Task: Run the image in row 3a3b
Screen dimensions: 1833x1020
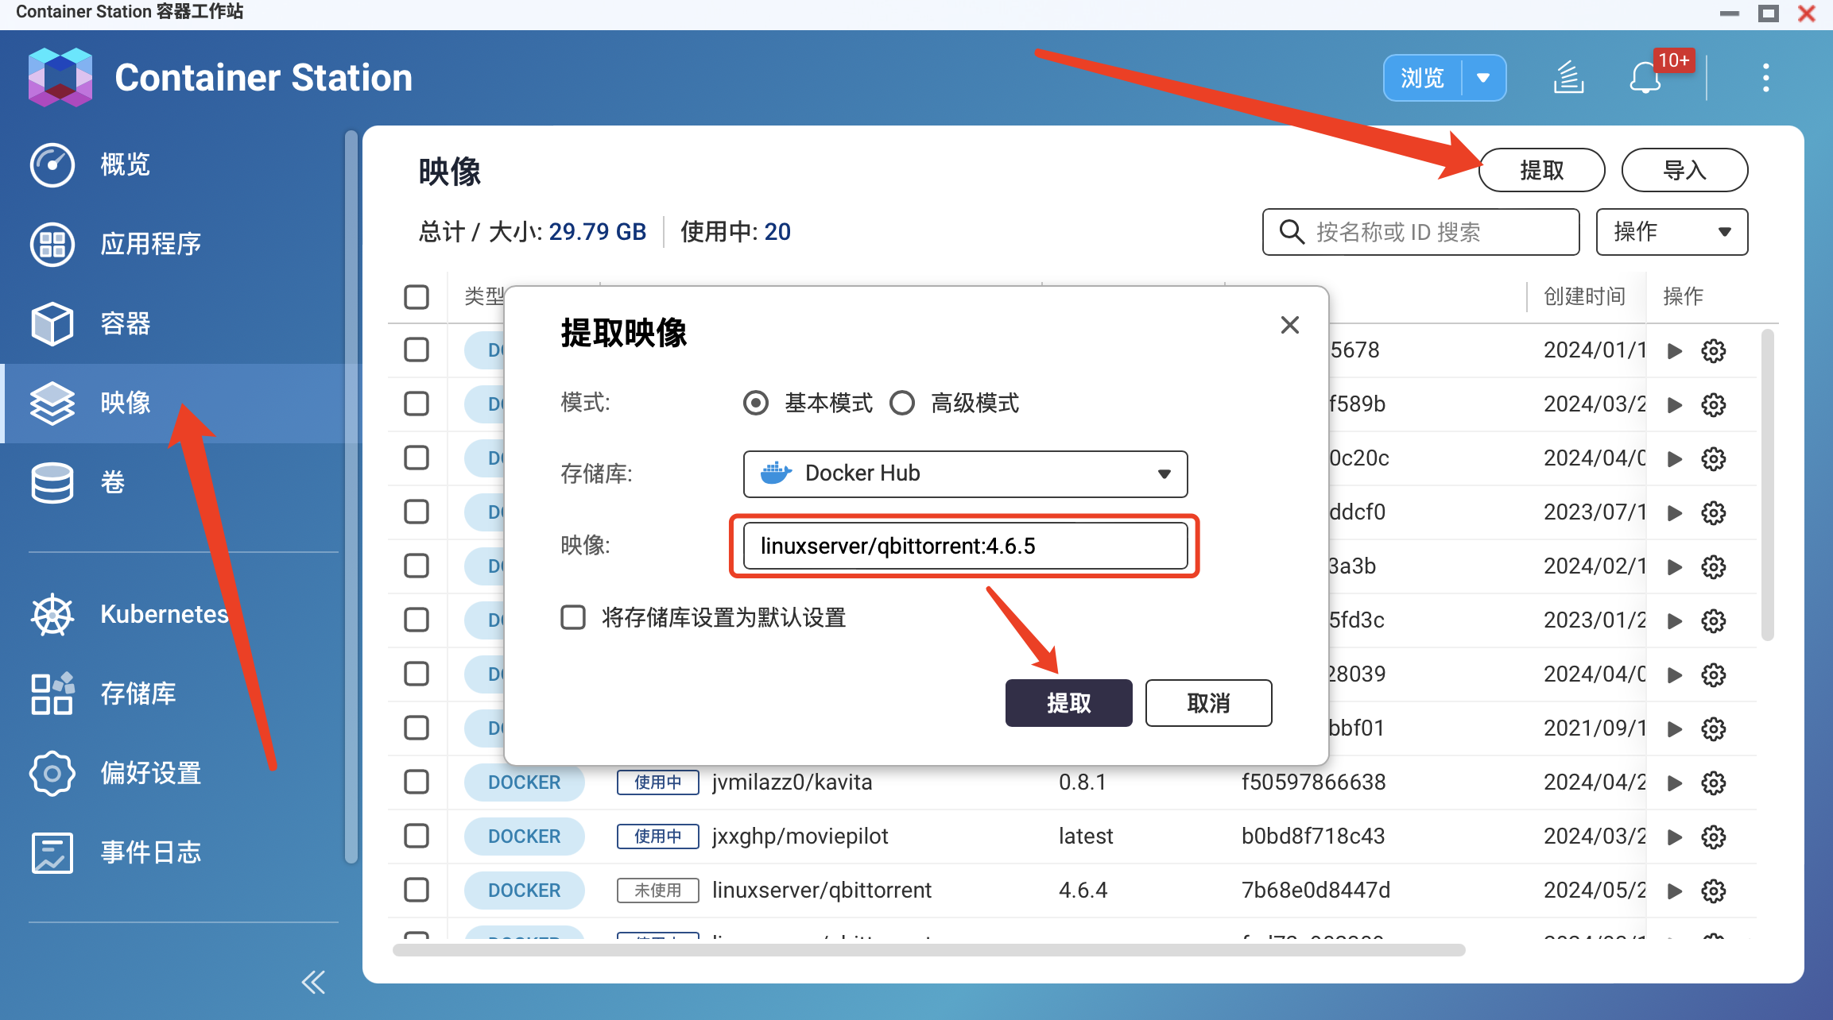Action: (x=1674, y=566)
